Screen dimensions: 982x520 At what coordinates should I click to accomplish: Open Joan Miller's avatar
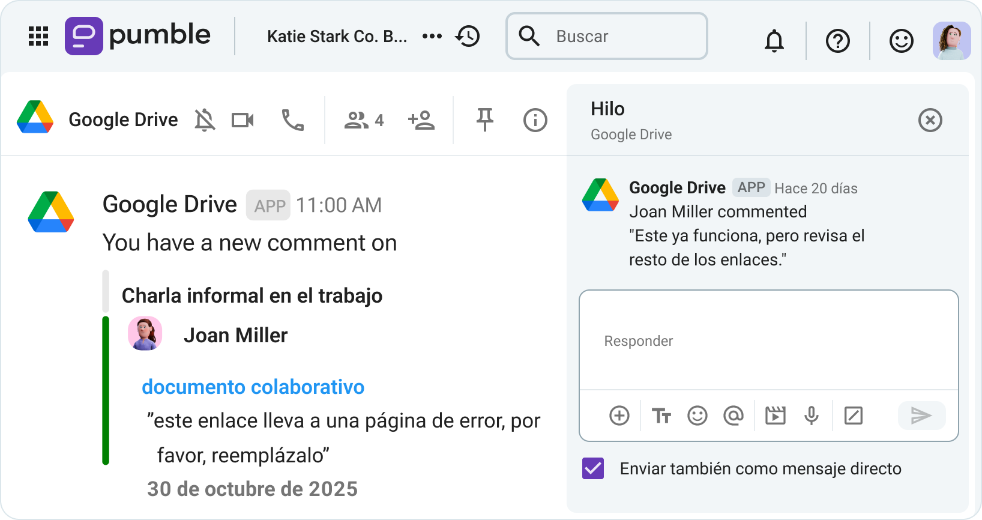pyautogui.click(x=145, y=333)
